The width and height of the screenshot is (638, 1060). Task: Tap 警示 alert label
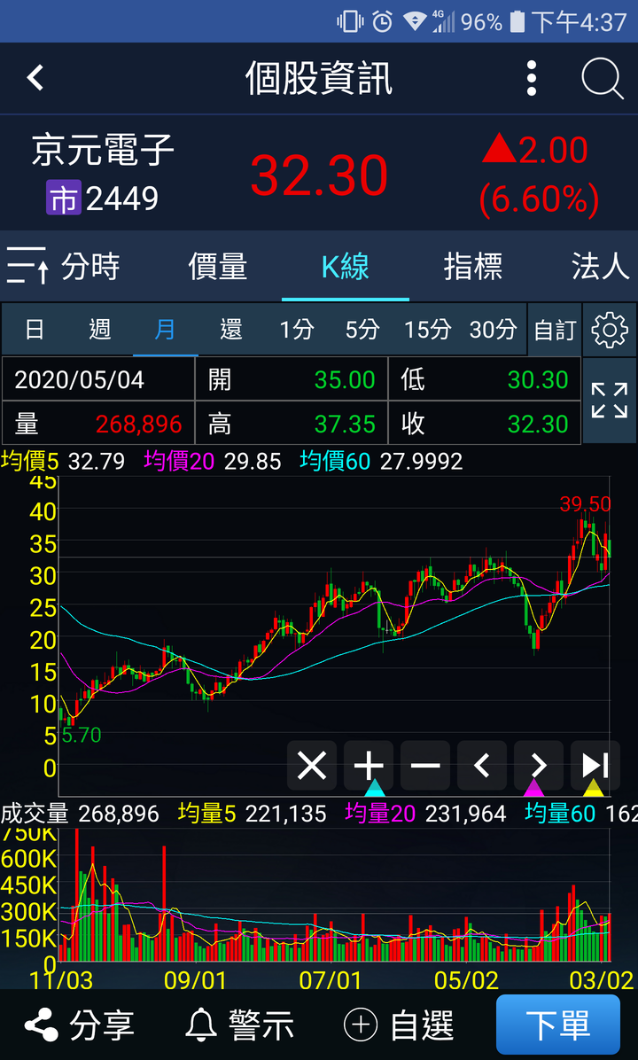click(261, 1025)
